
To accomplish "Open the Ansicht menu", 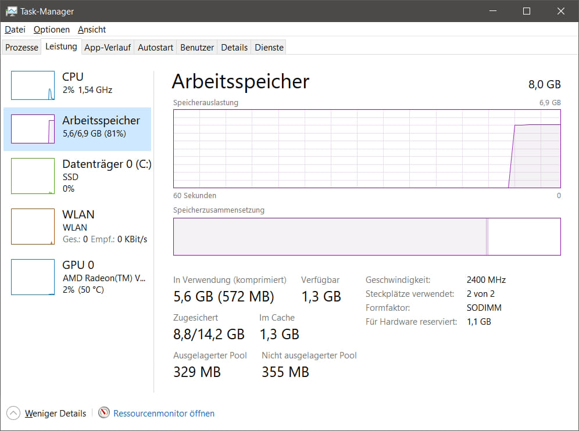I will click(x=91, y=30).
